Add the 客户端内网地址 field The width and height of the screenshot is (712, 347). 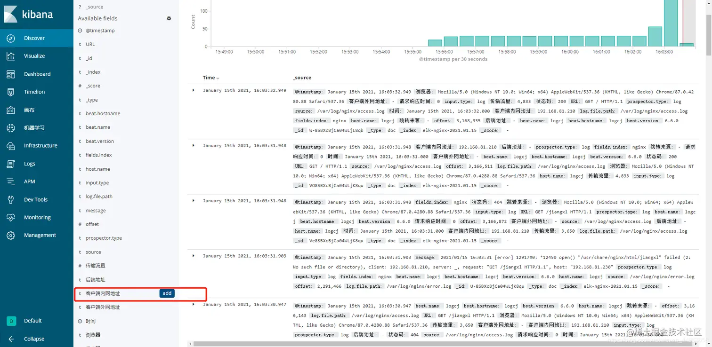[x=167, y=293]
